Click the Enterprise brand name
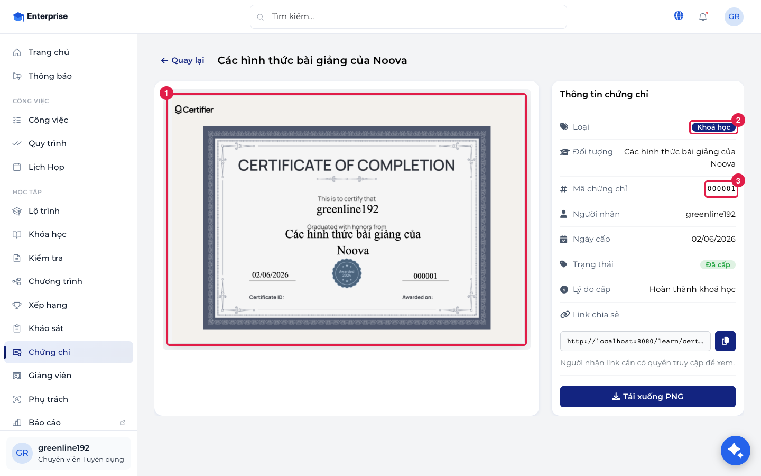The width and height of the screenshot is (761, 476). click(x=48, y=16)
